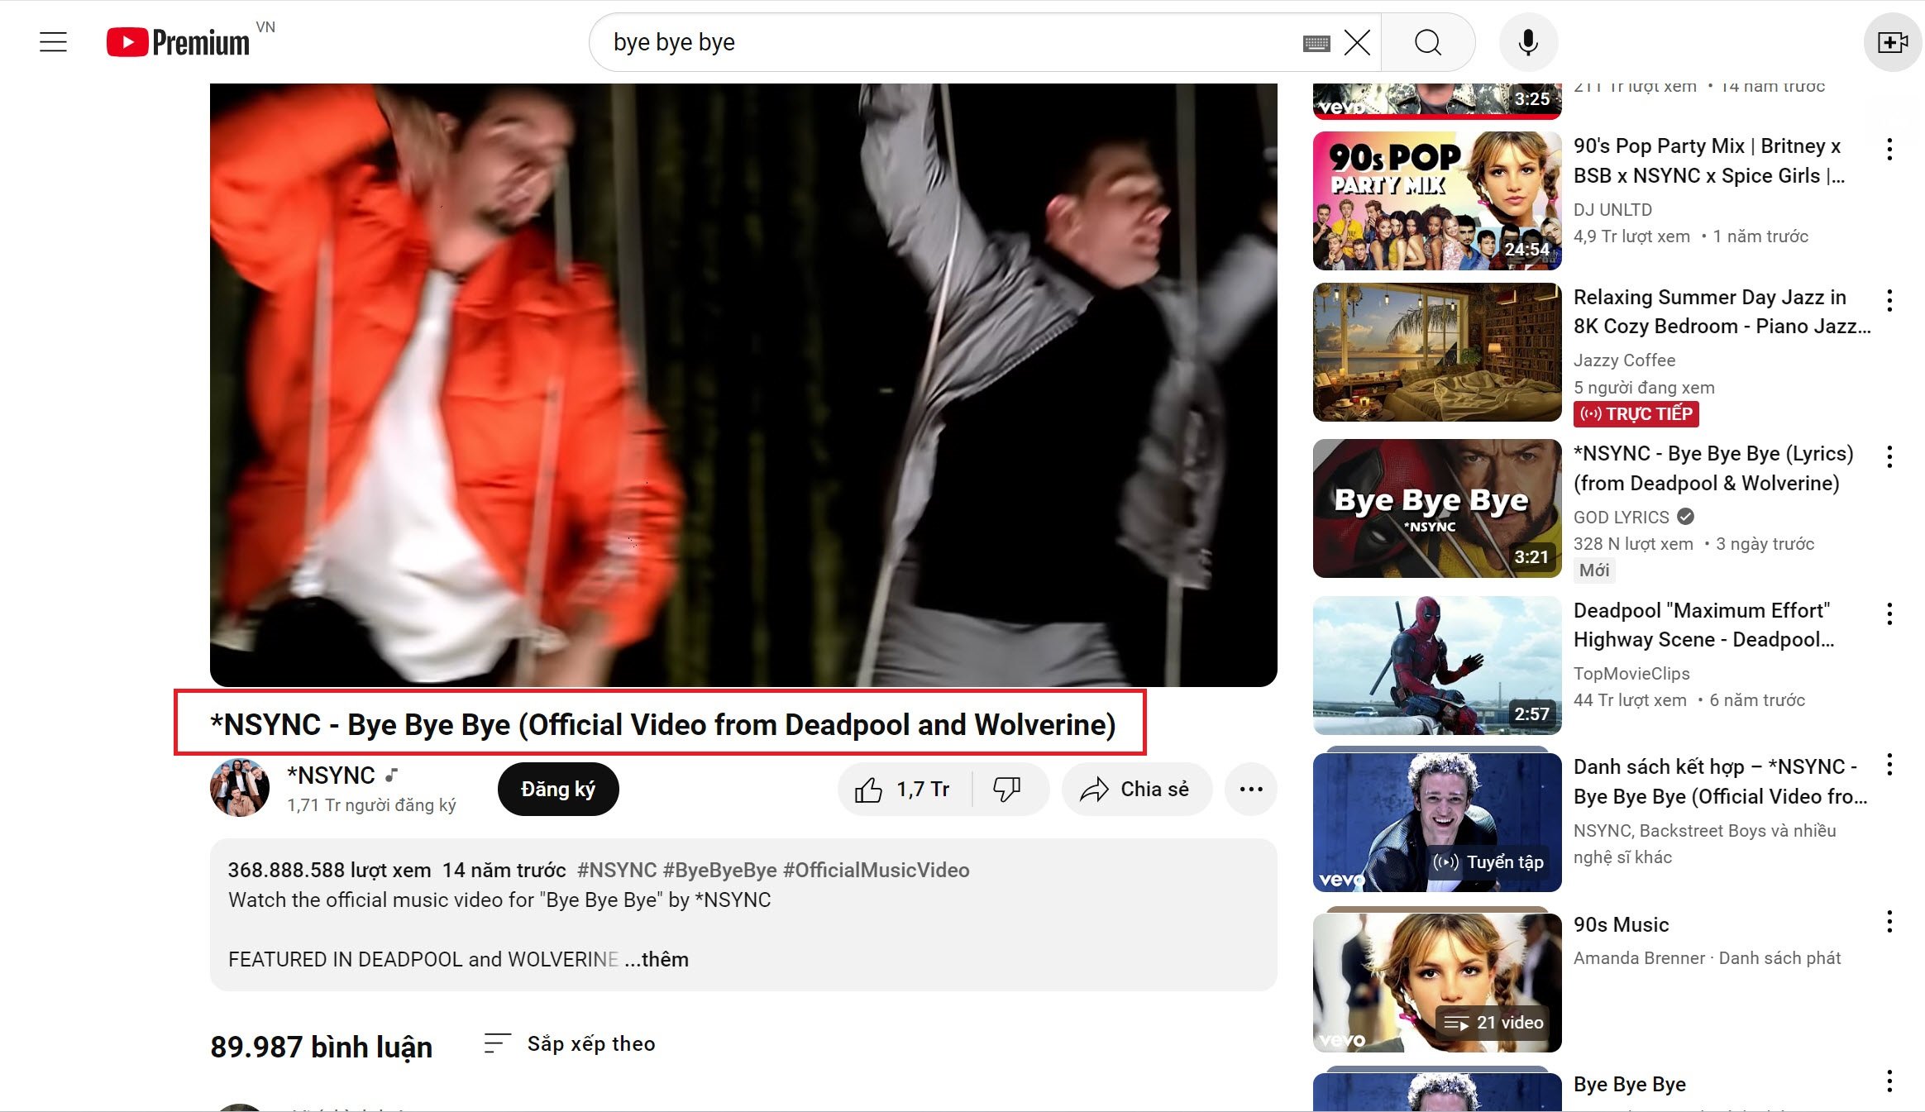1925x1112 pixels.
Task: Click inside the search input field
Action: (910, 41)
